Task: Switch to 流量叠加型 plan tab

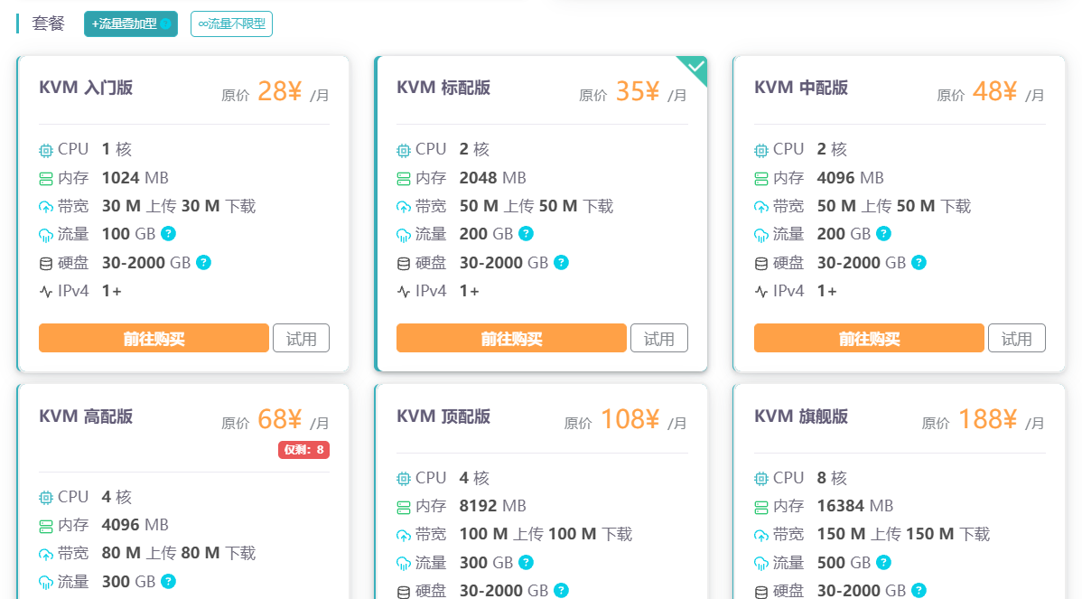Action: click(131, 24)
